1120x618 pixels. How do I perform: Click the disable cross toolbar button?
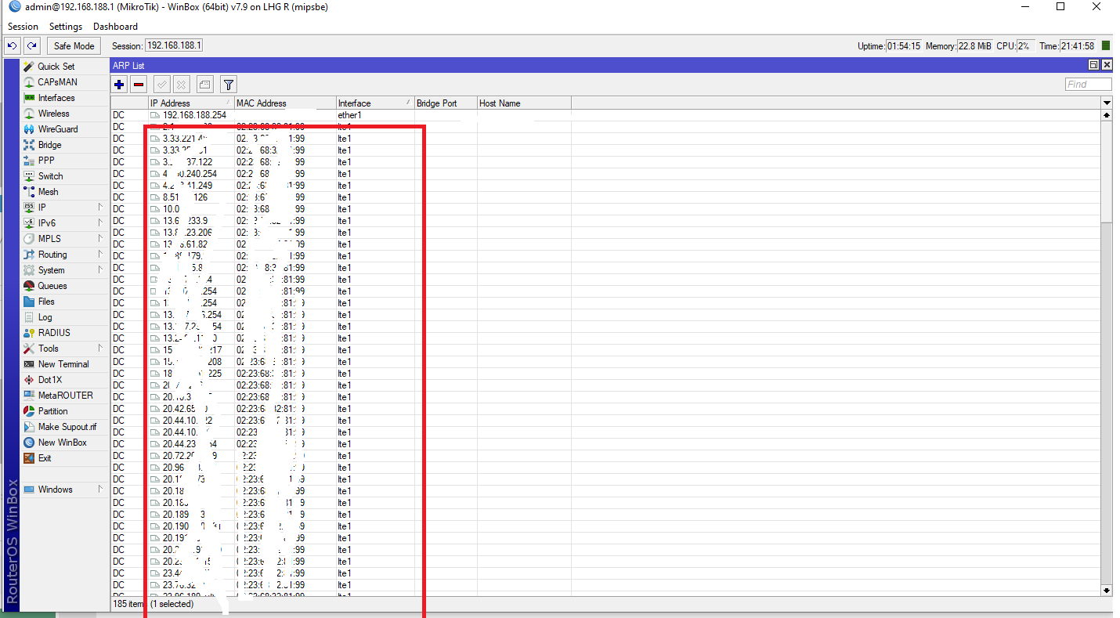click(x=181, y=84)
